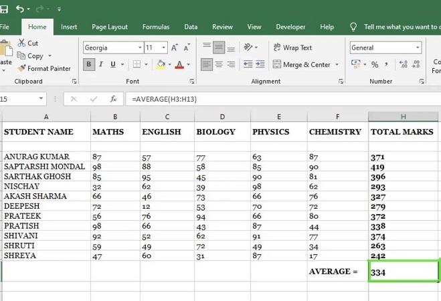Expand the Borders options arrow
This screenshot has height=301, width=441.
click(x=146, y=64)
